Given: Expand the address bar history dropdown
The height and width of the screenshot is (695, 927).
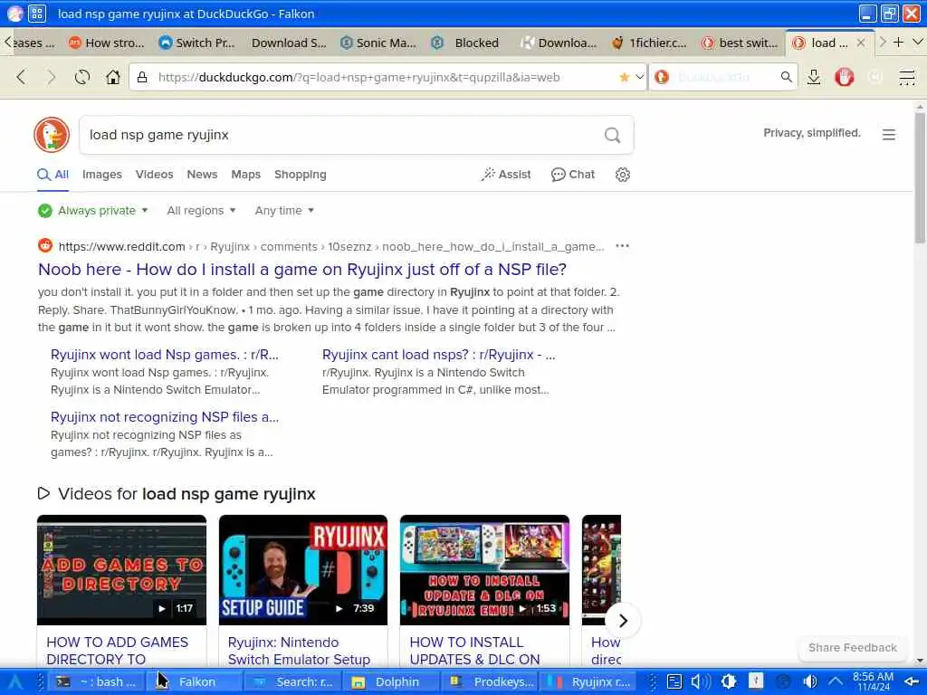Looking at the screenshot, I should pyautogui.click(x=639, y=77).
